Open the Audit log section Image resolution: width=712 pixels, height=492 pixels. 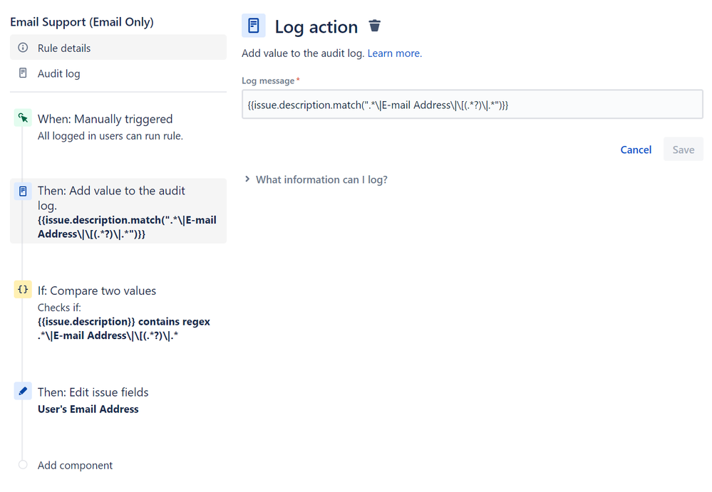coord(118,73)
